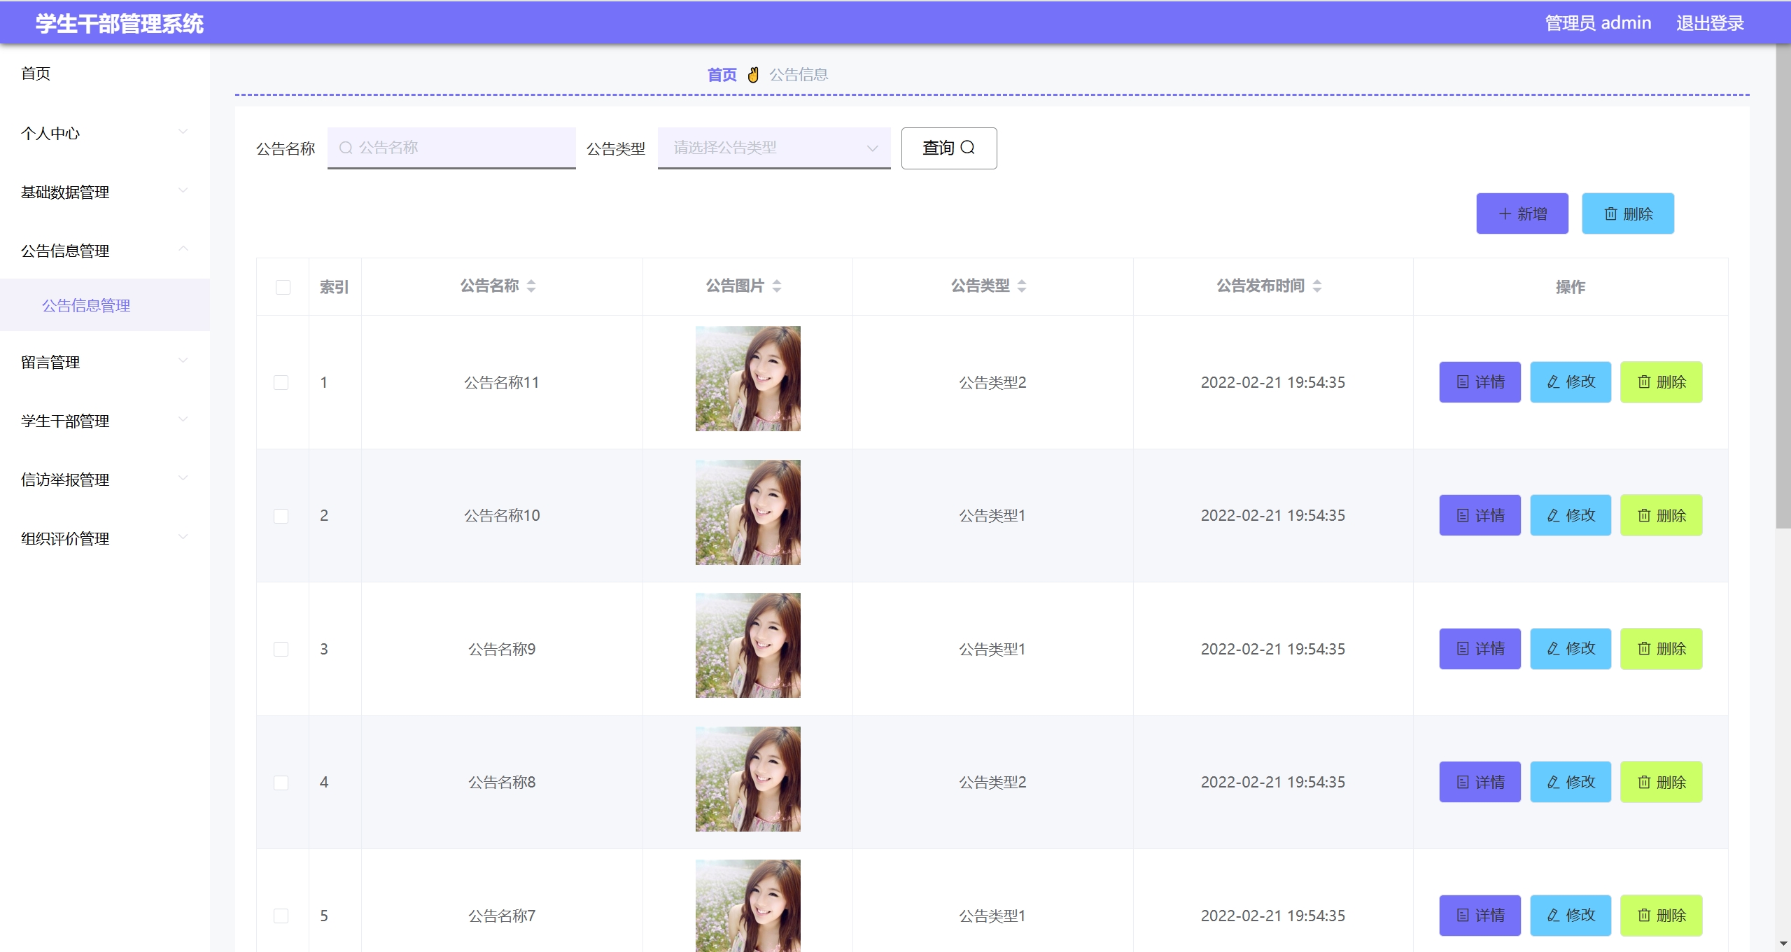Viewport: 1791px width, 952px height.
Task: Expand the 个人中心 sidebar menu
Action: (105, 133)
